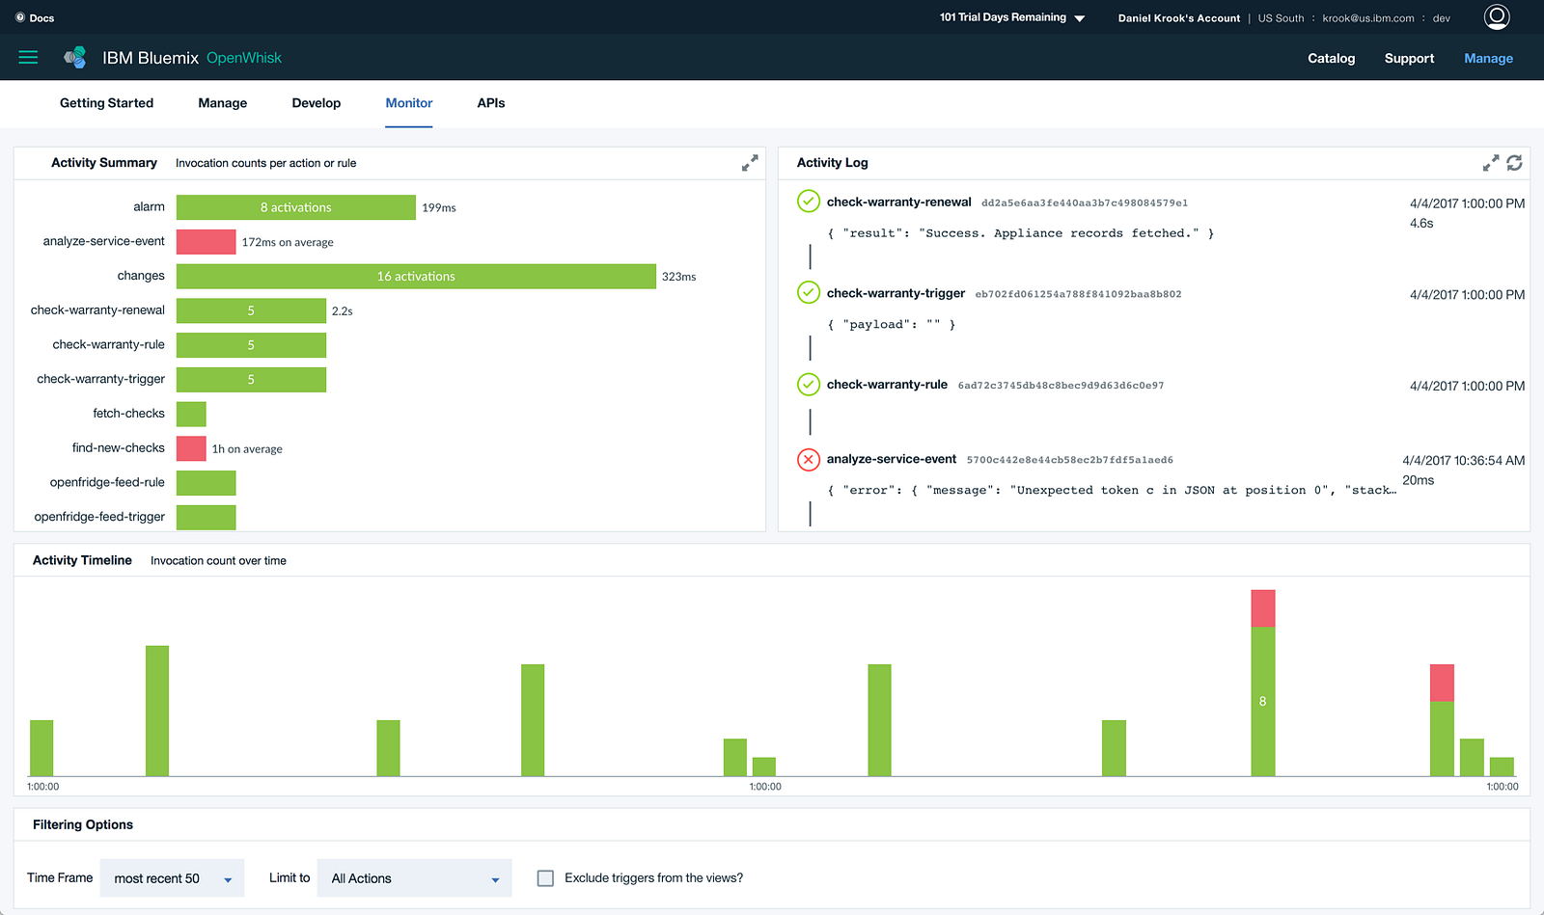Screen dimensions: 1544x915
Task: Refresh the Activity Log
Action: (x=1515, y=163)
